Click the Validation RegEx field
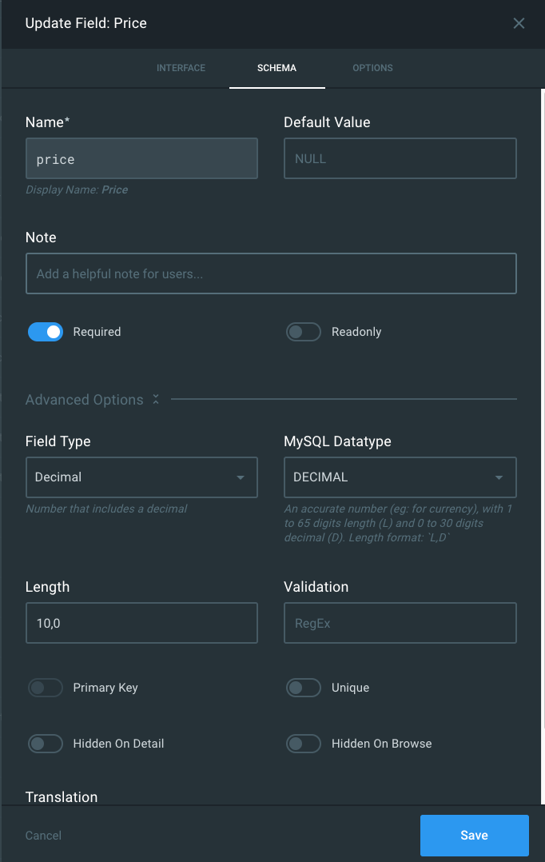 (x=400, y=622)
